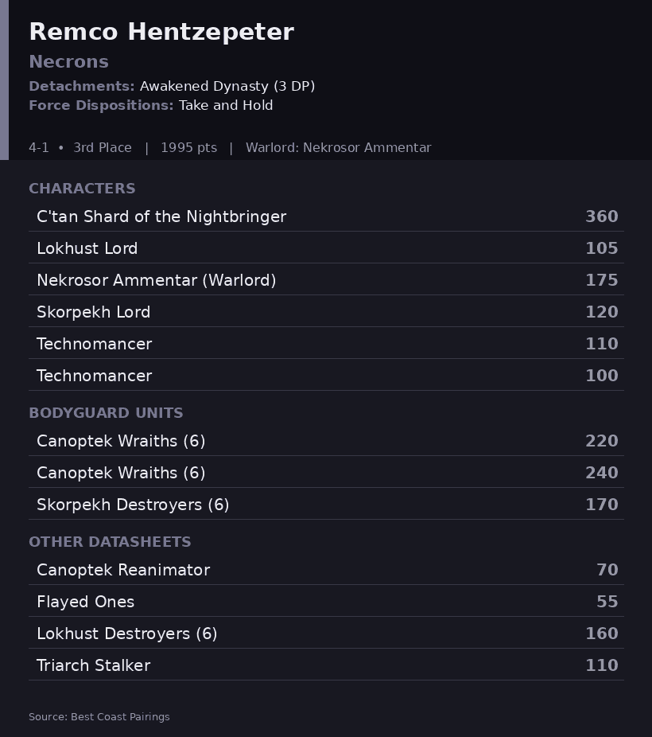
Task: Select the Flayed Ones unit
Action: [x=326, y=602]
